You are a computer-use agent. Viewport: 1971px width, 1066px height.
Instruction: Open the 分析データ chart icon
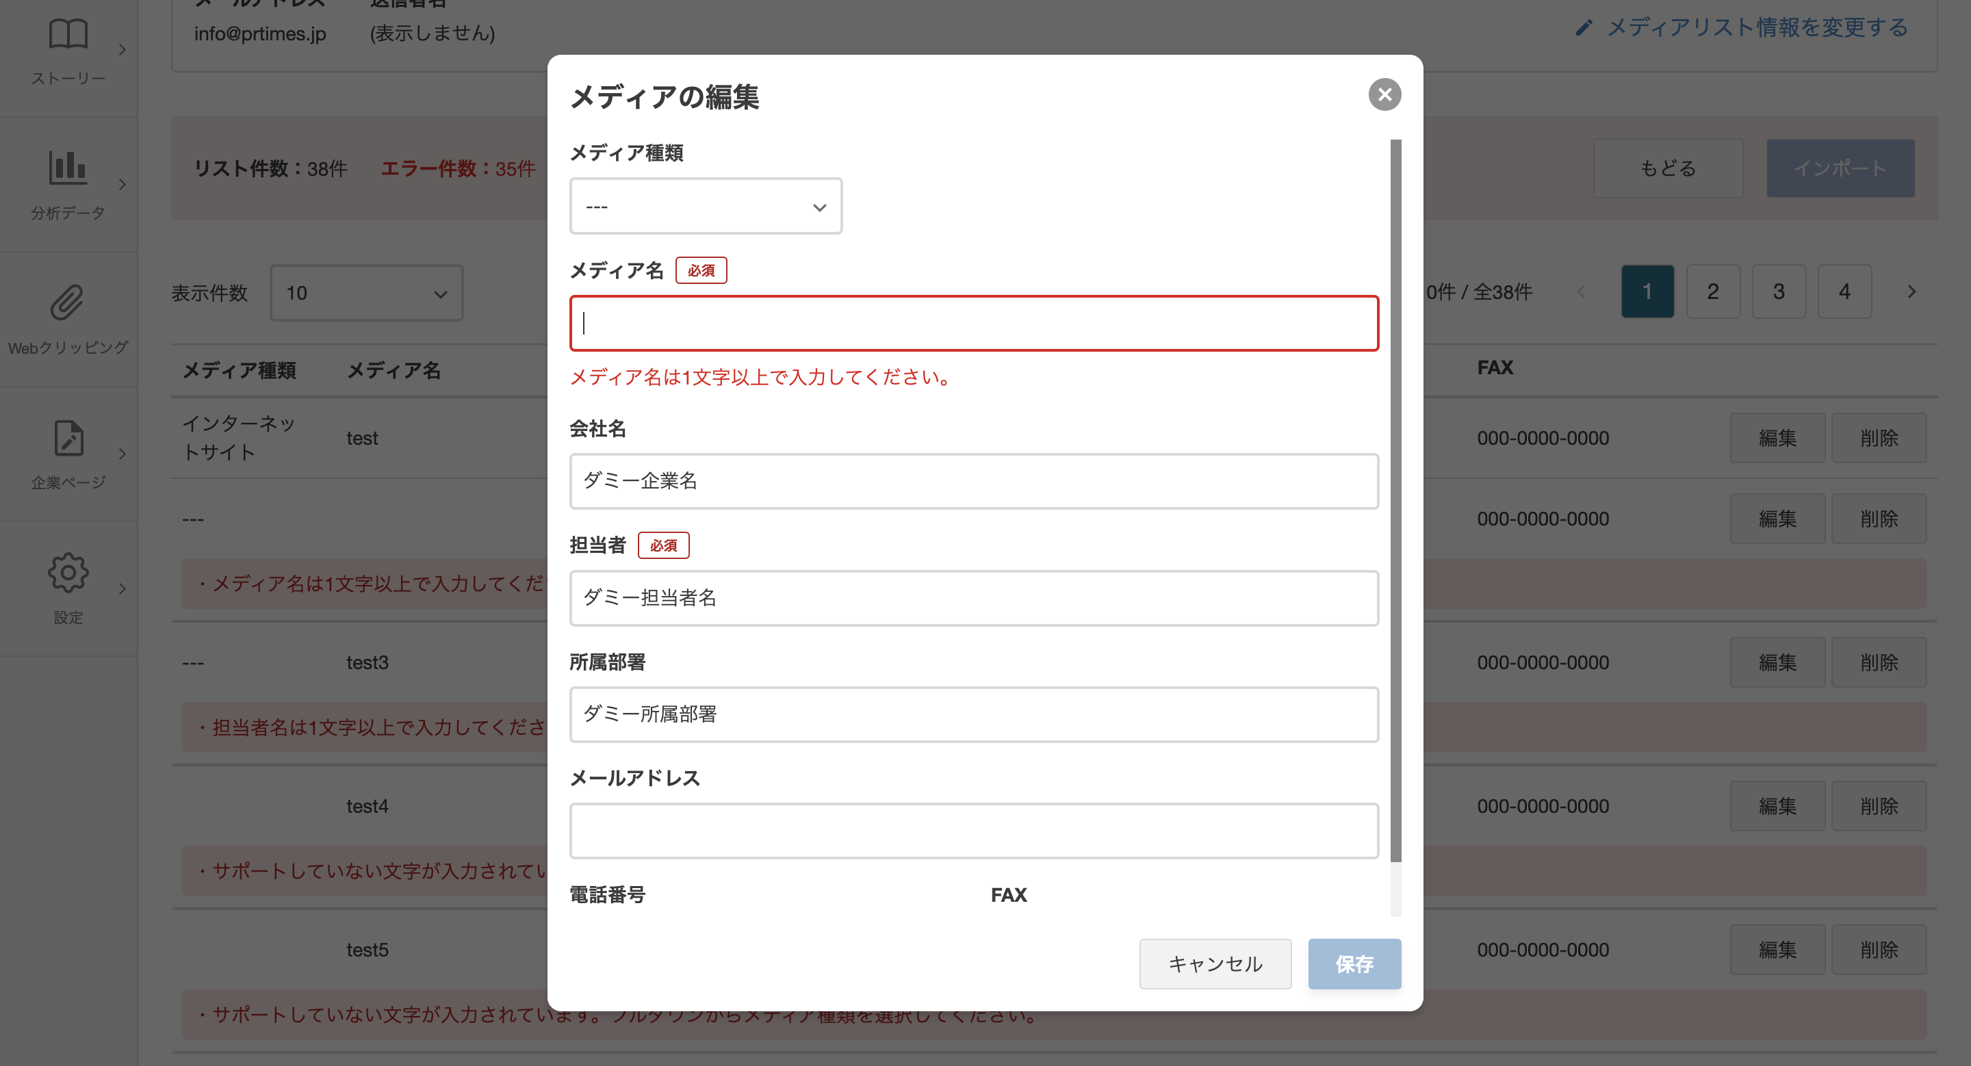point(68,167)
